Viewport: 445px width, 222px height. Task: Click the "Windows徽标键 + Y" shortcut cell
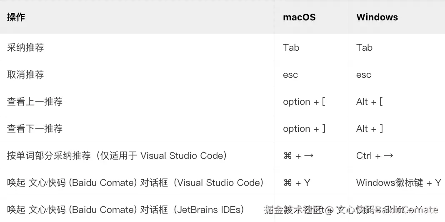pyautogui.click(x=398, y=183)
